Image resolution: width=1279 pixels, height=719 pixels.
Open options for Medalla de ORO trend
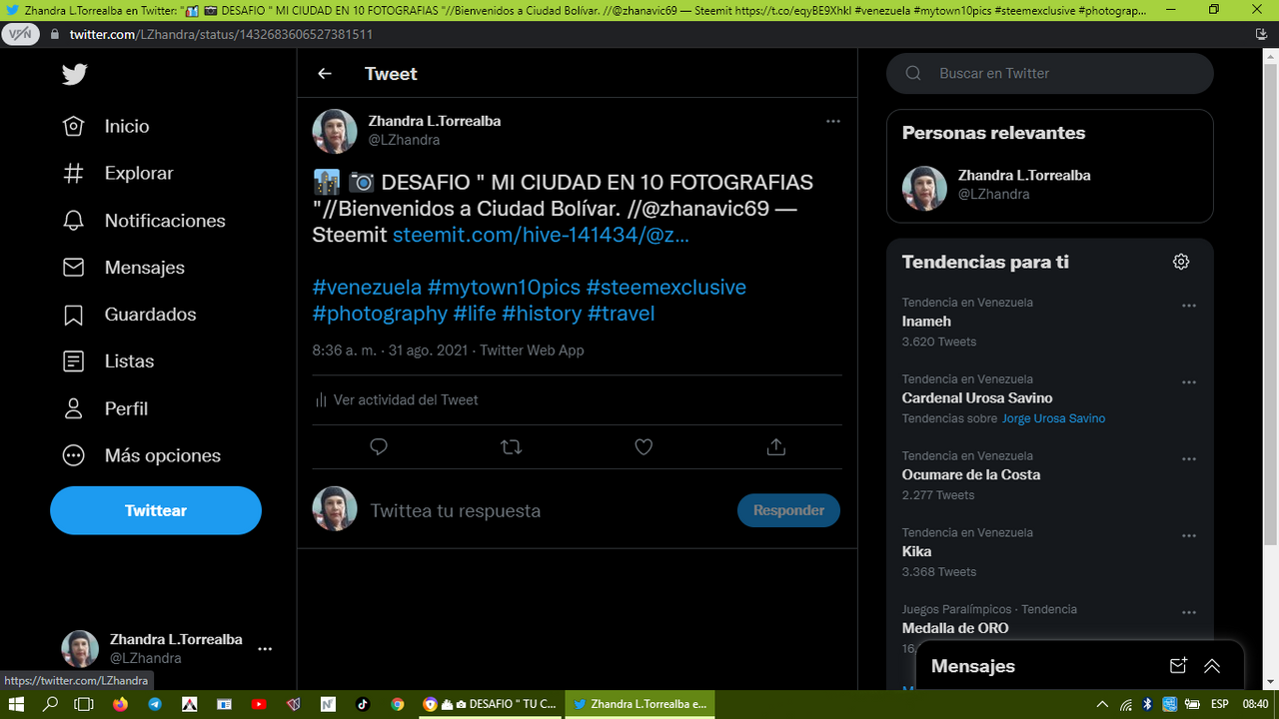click(x=1189, y=613)
